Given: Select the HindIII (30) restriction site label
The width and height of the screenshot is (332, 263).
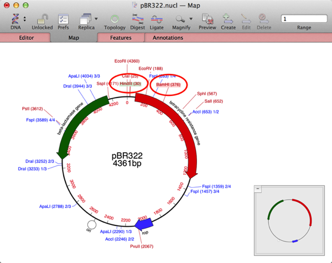Looking at the screenshot, I should [x=131, y=83].
